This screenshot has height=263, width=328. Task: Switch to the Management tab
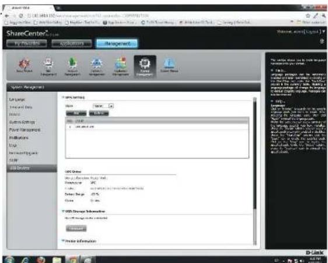click(x=117, y=44)
